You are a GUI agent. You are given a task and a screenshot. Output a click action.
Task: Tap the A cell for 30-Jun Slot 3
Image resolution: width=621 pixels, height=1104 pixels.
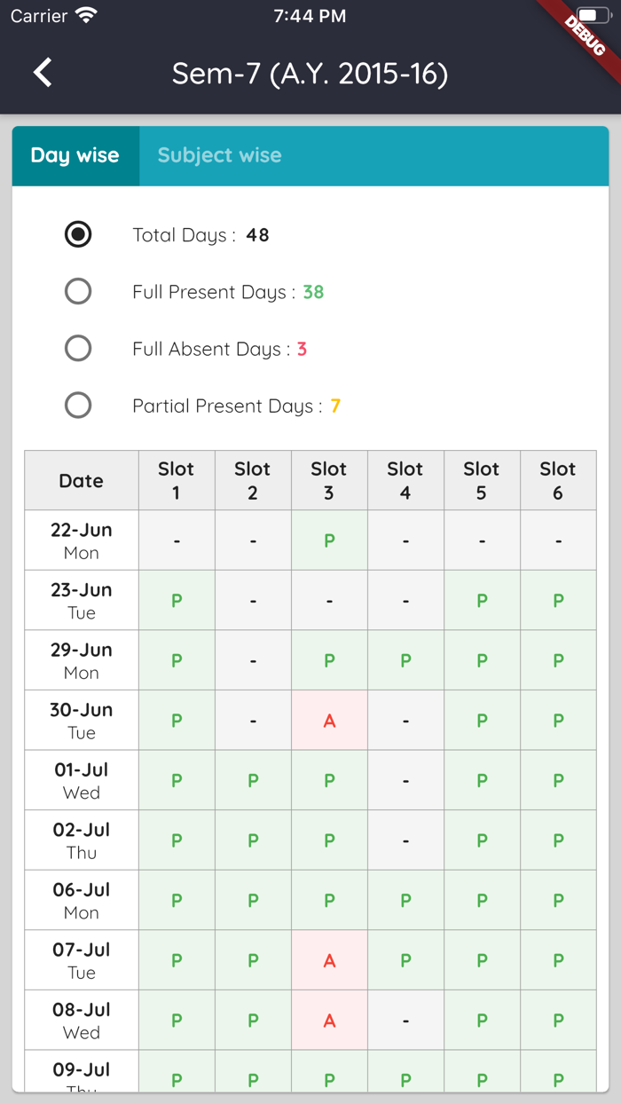(x=328, y=720)
